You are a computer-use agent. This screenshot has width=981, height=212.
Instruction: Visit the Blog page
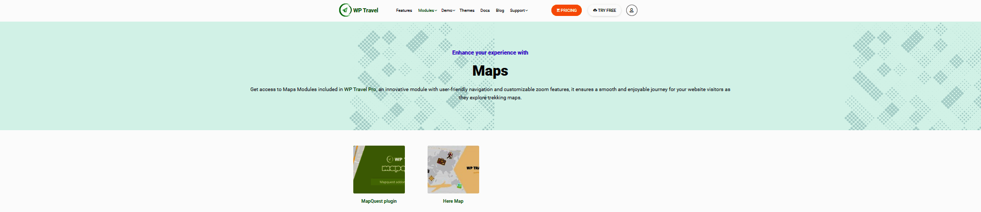coord(500,10)
